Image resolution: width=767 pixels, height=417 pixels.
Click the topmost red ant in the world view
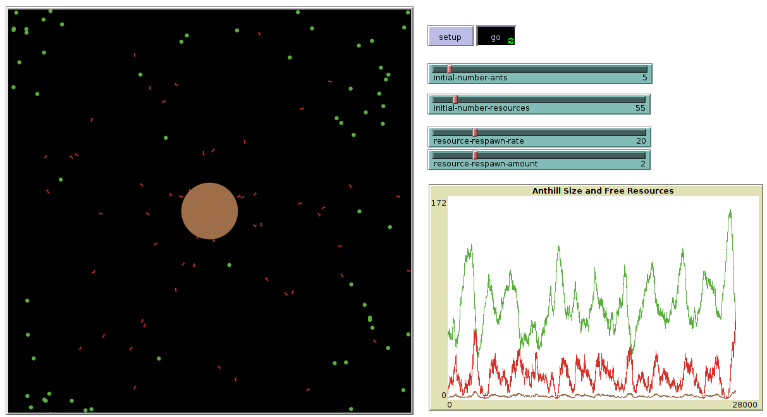259,34
